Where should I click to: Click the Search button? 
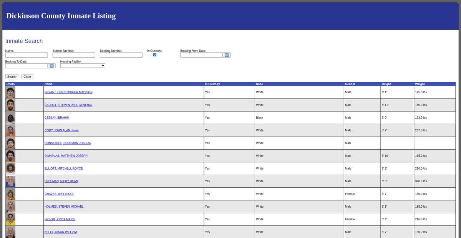pyautogui.click(x=12, y=76)
